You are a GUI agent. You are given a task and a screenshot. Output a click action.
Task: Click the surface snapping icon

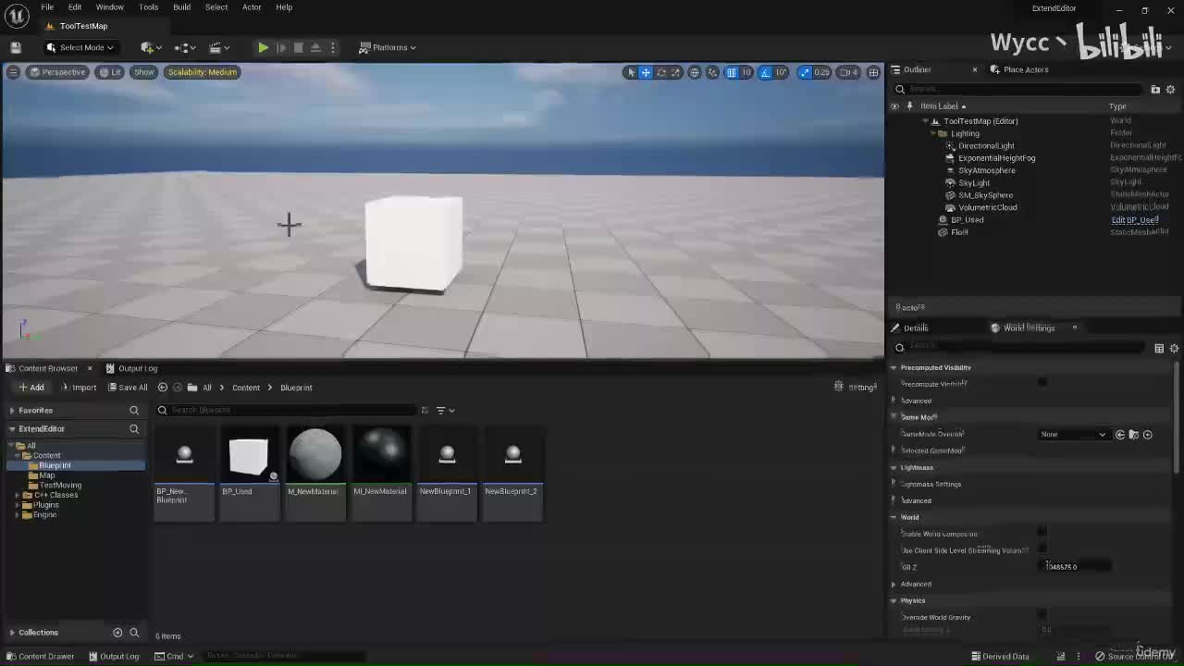pos(713,72)
